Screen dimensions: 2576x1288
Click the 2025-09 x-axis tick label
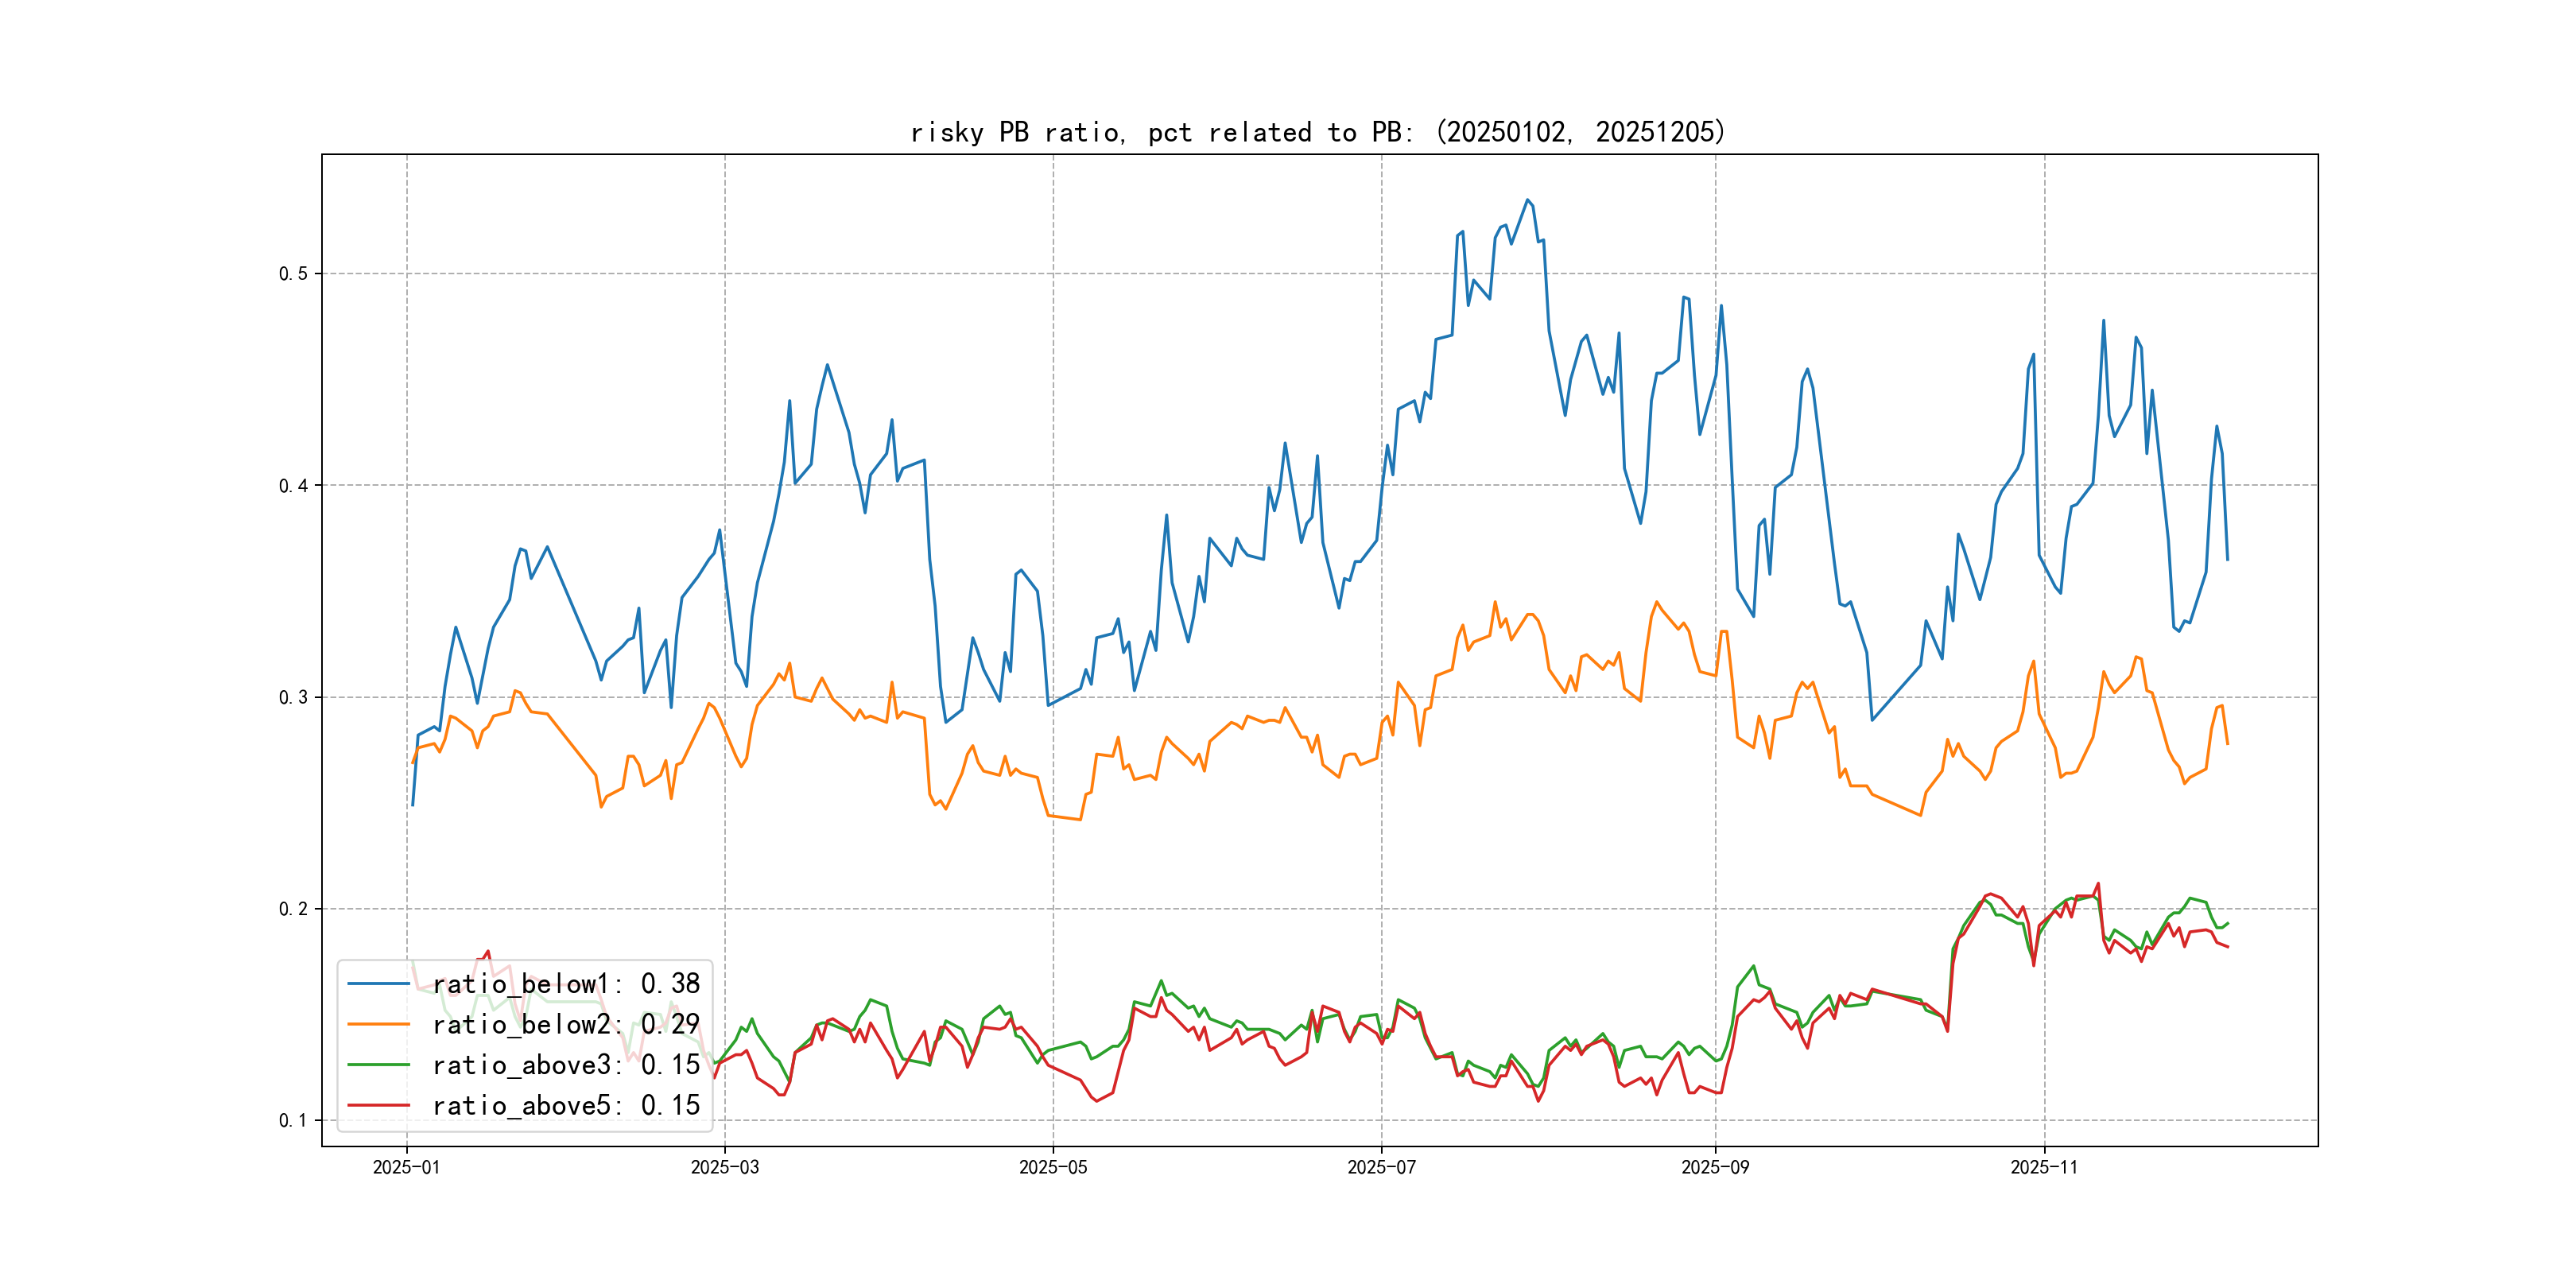tap(1715, 1167)
